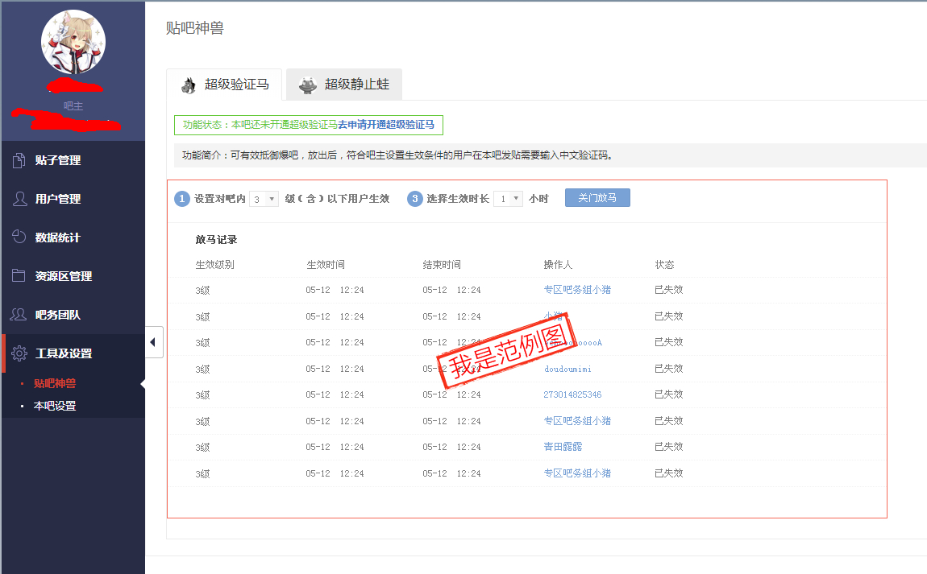Click 去申请开通超级验证马 link
The width and height of the screenshot is (927, 574).
[x=386, y=125]
